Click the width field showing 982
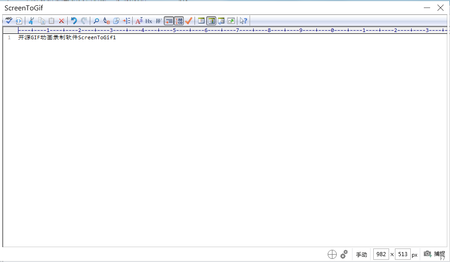Screen dimensions: 450x262 tap(381, 254)
